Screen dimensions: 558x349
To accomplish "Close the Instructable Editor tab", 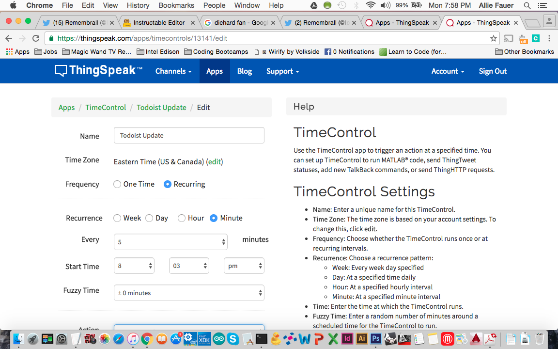I will [x=192, y=23].
